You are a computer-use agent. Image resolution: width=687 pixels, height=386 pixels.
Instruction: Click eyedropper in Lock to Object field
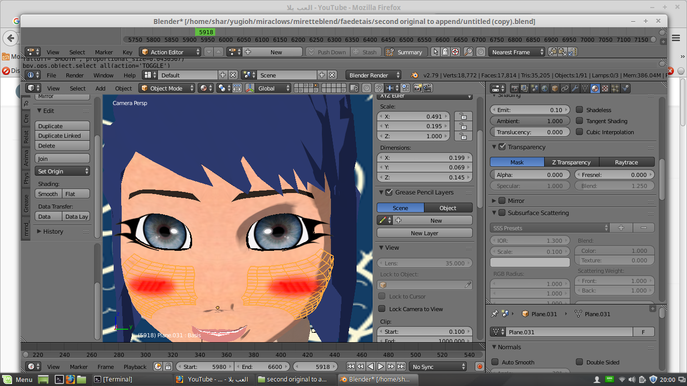point(468,284)
